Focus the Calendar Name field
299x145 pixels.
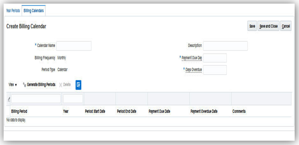[74, 46]
